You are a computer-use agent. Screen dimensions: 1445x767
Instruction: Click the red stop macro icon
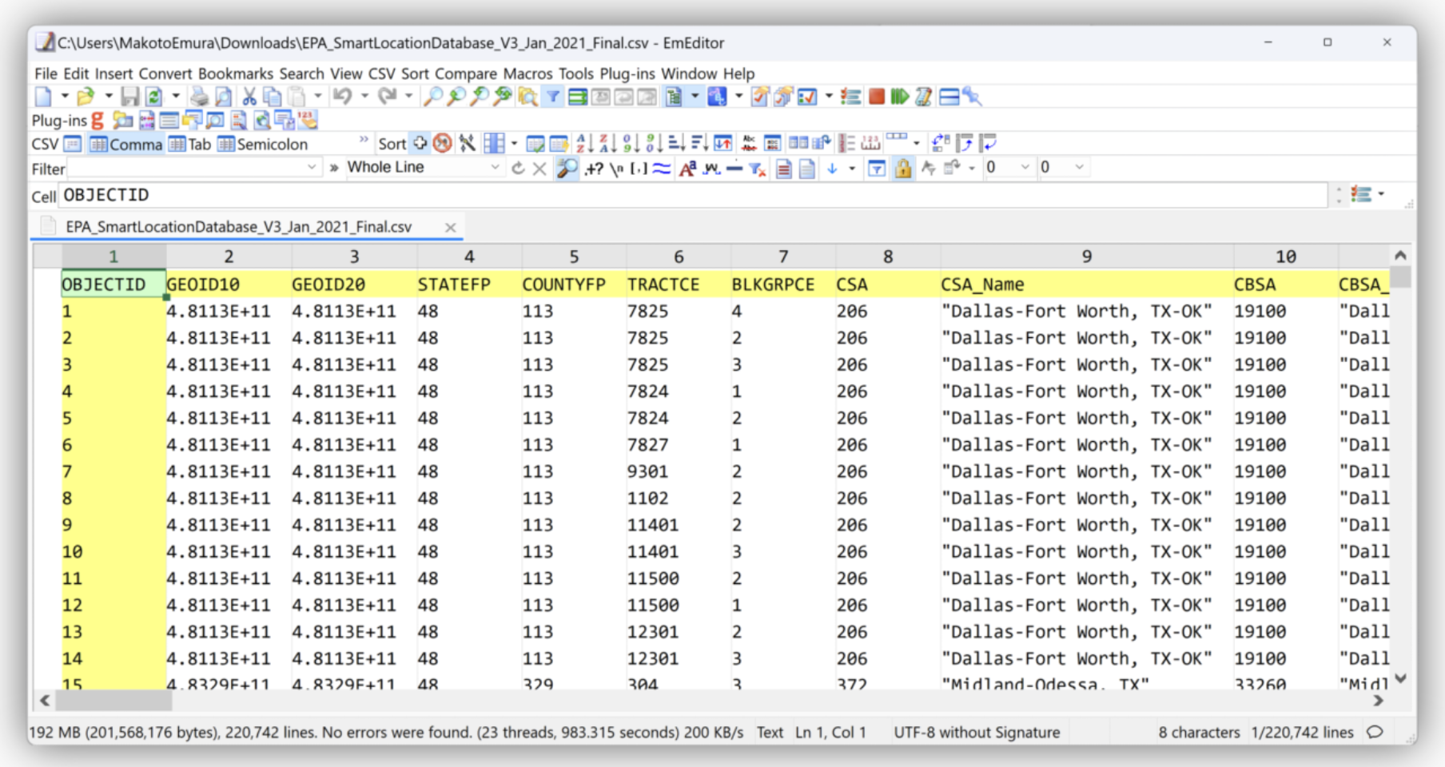pyautogui.click(x=877, y=97)
